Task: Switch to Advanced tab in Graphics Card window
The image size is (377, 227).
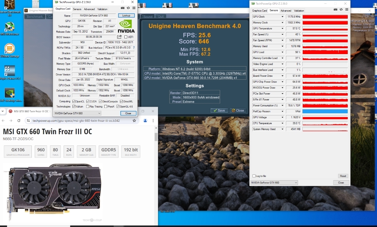Action: point(89,9)
